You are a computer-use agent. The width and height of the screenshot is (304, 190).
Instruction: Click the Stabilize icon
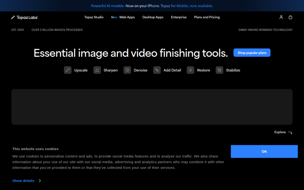tap(219, 70)
